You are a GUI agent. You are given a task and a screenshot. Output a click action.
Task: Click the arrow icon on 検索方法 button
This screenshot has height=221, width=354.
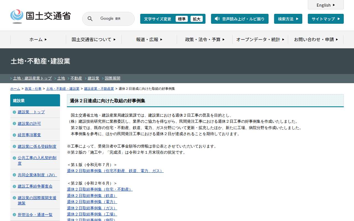pos(297,19)
